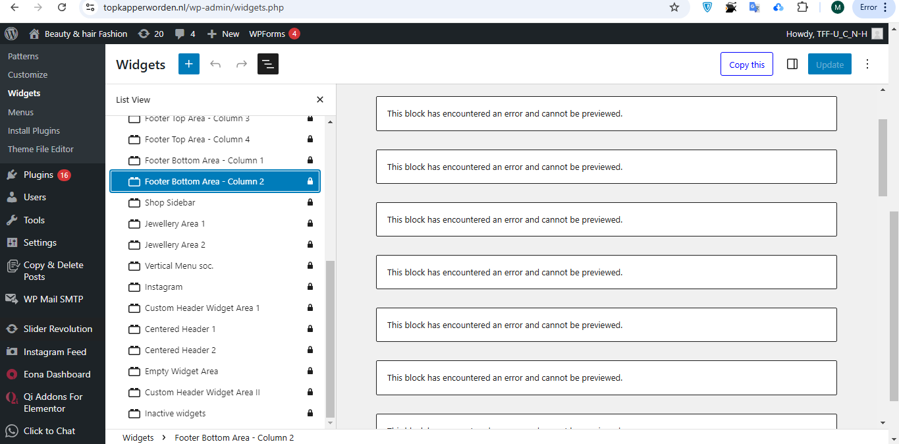
Task: Click the lock icon on Inactive widgets row
Action: pyautogui.click(x=310, y=413)
